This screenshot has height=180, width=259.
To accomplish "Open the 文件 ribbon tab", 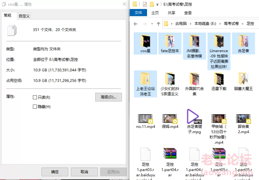I will 138,13.
